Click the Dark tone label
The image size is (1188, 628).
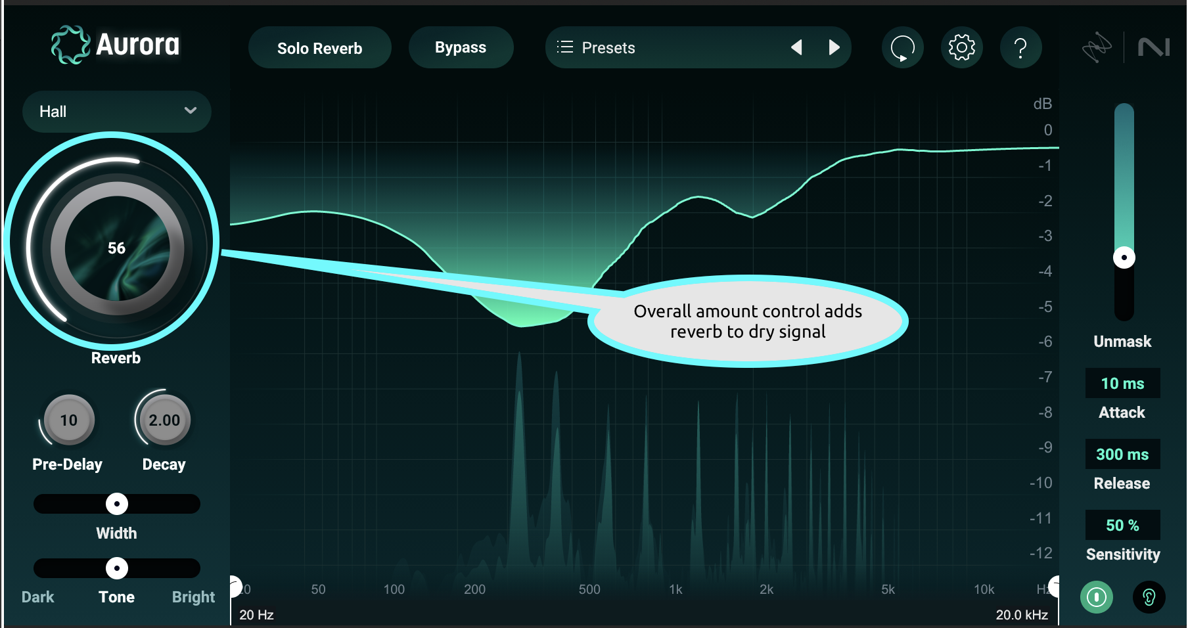[38, 597]
